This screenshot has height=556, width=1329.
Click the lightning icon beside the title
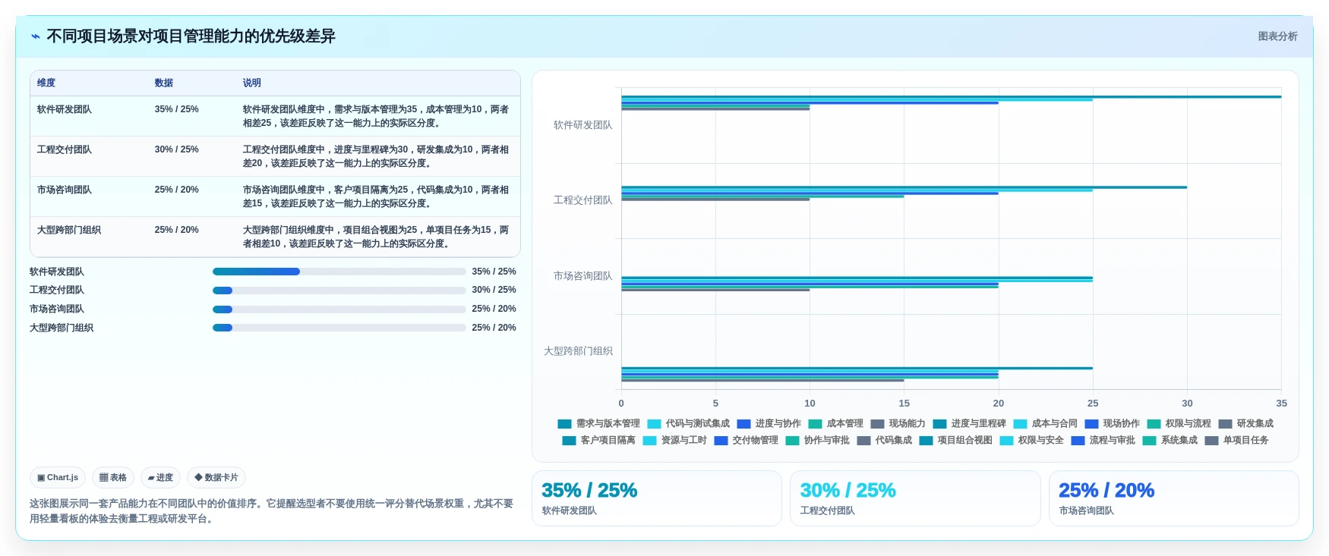pos(35,36)
